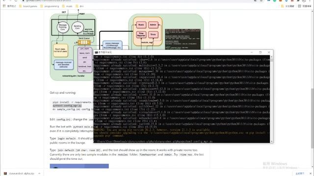314x176 pixels.
Task: Click the "networking.drrr_handler" diagram caption
Action: (73, 76)
